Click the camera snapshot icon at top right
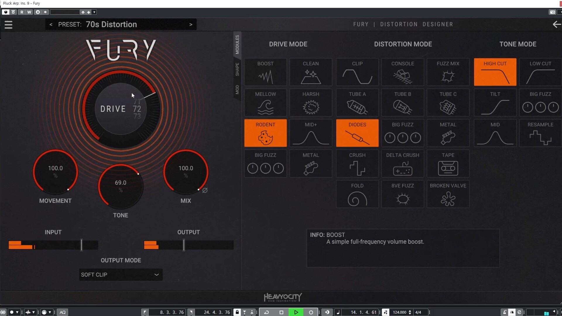This screenshot has height=316, width=562. [552, 12]
